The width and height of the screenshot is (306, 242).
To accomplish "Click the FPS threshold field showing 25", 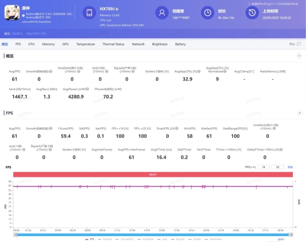I will [277, 167].
